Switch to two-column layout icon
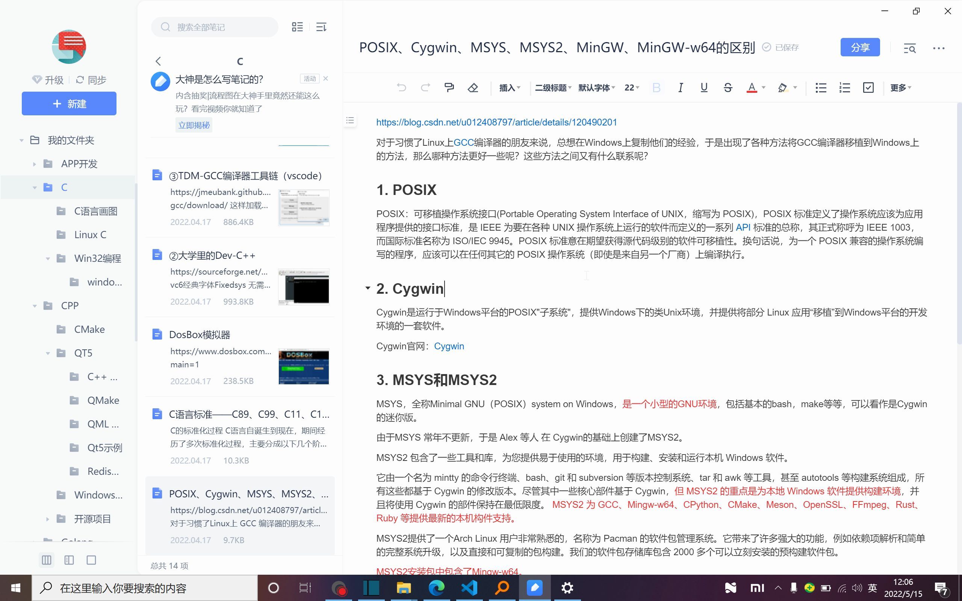 coord(69,560)
